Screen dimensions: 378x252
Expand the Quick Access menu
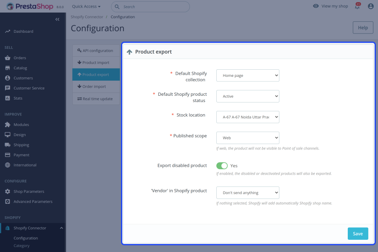(x=86, y=7)
